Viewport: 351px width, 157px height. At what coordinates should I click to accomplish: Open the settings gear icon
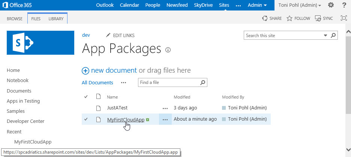331,5
